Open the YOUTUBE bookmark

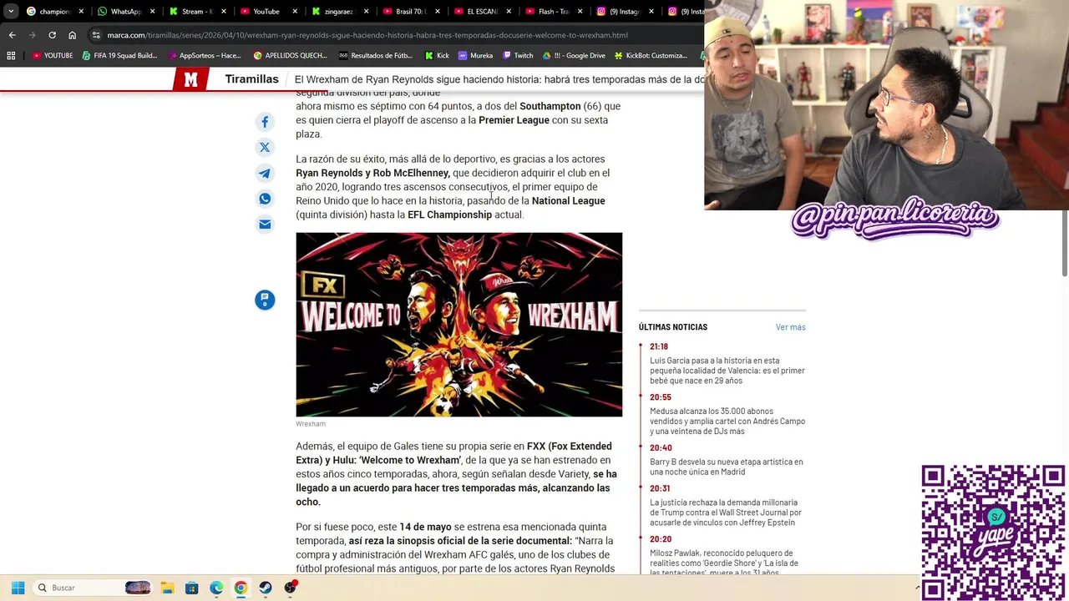(x=52, y=56)
